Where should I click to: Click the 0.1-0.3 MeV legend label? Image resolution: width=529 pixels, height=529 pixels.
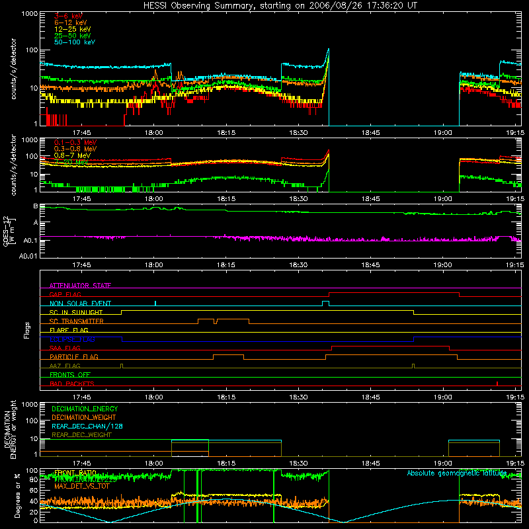[x=75, y=142]
